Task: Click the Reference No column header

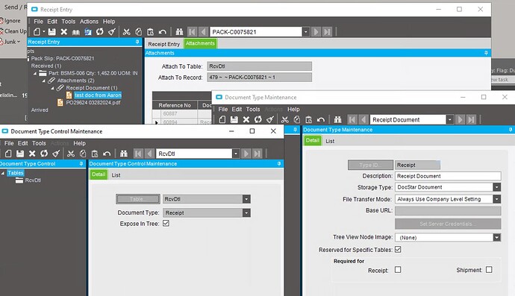Action: 175,105
